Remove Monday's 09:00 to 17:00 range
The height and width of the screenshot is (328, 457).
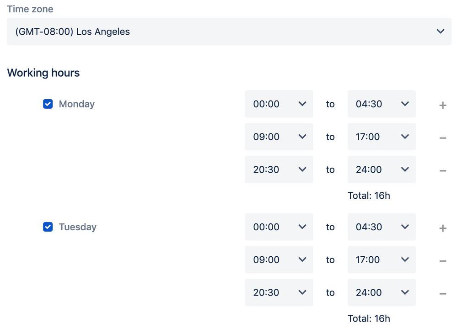[x=442, y=138]
